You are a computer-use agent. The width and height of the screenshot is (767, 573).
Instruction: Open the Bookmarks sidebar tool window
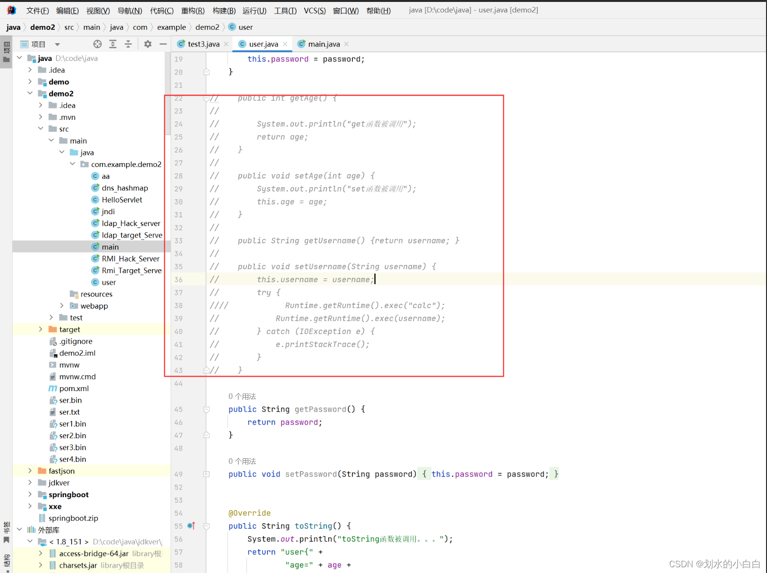[x=6, y=532]
